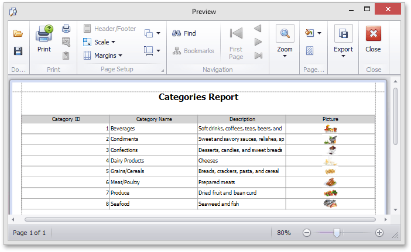Image resolution: width=411 pixels, height=252 pixels.
Task: Click the zoom slider handle
Action: [x=337, y=233]
